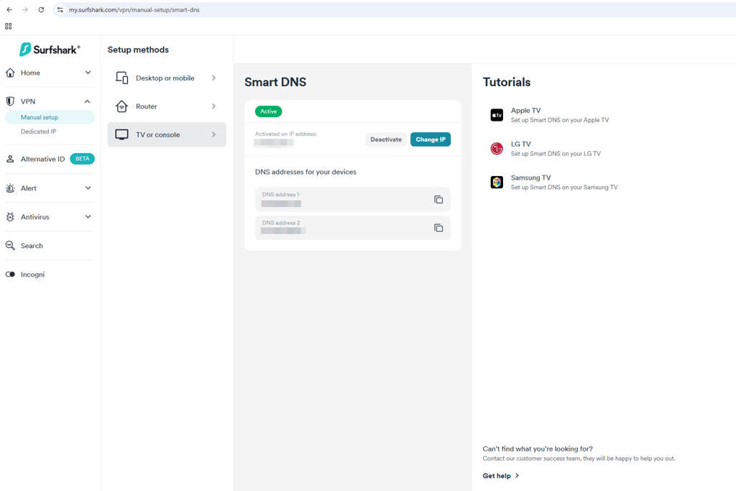Click the browser back arrow

[x=9, y=10]
